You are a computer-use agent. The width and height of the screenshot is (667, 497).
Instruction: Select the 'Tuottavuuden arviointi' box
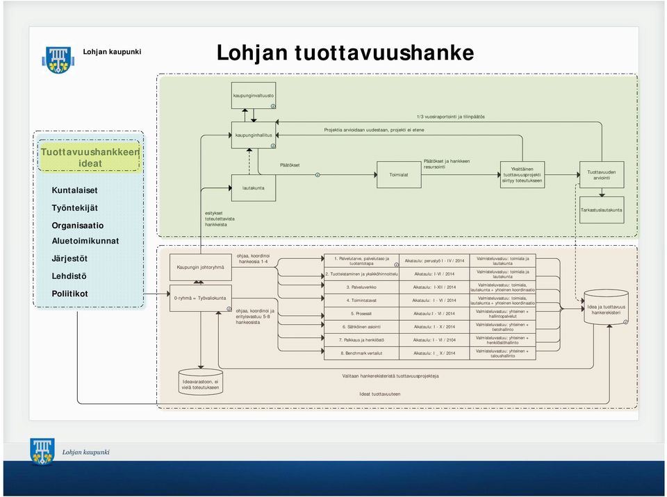pyautogui.click(x=602, y=175)
